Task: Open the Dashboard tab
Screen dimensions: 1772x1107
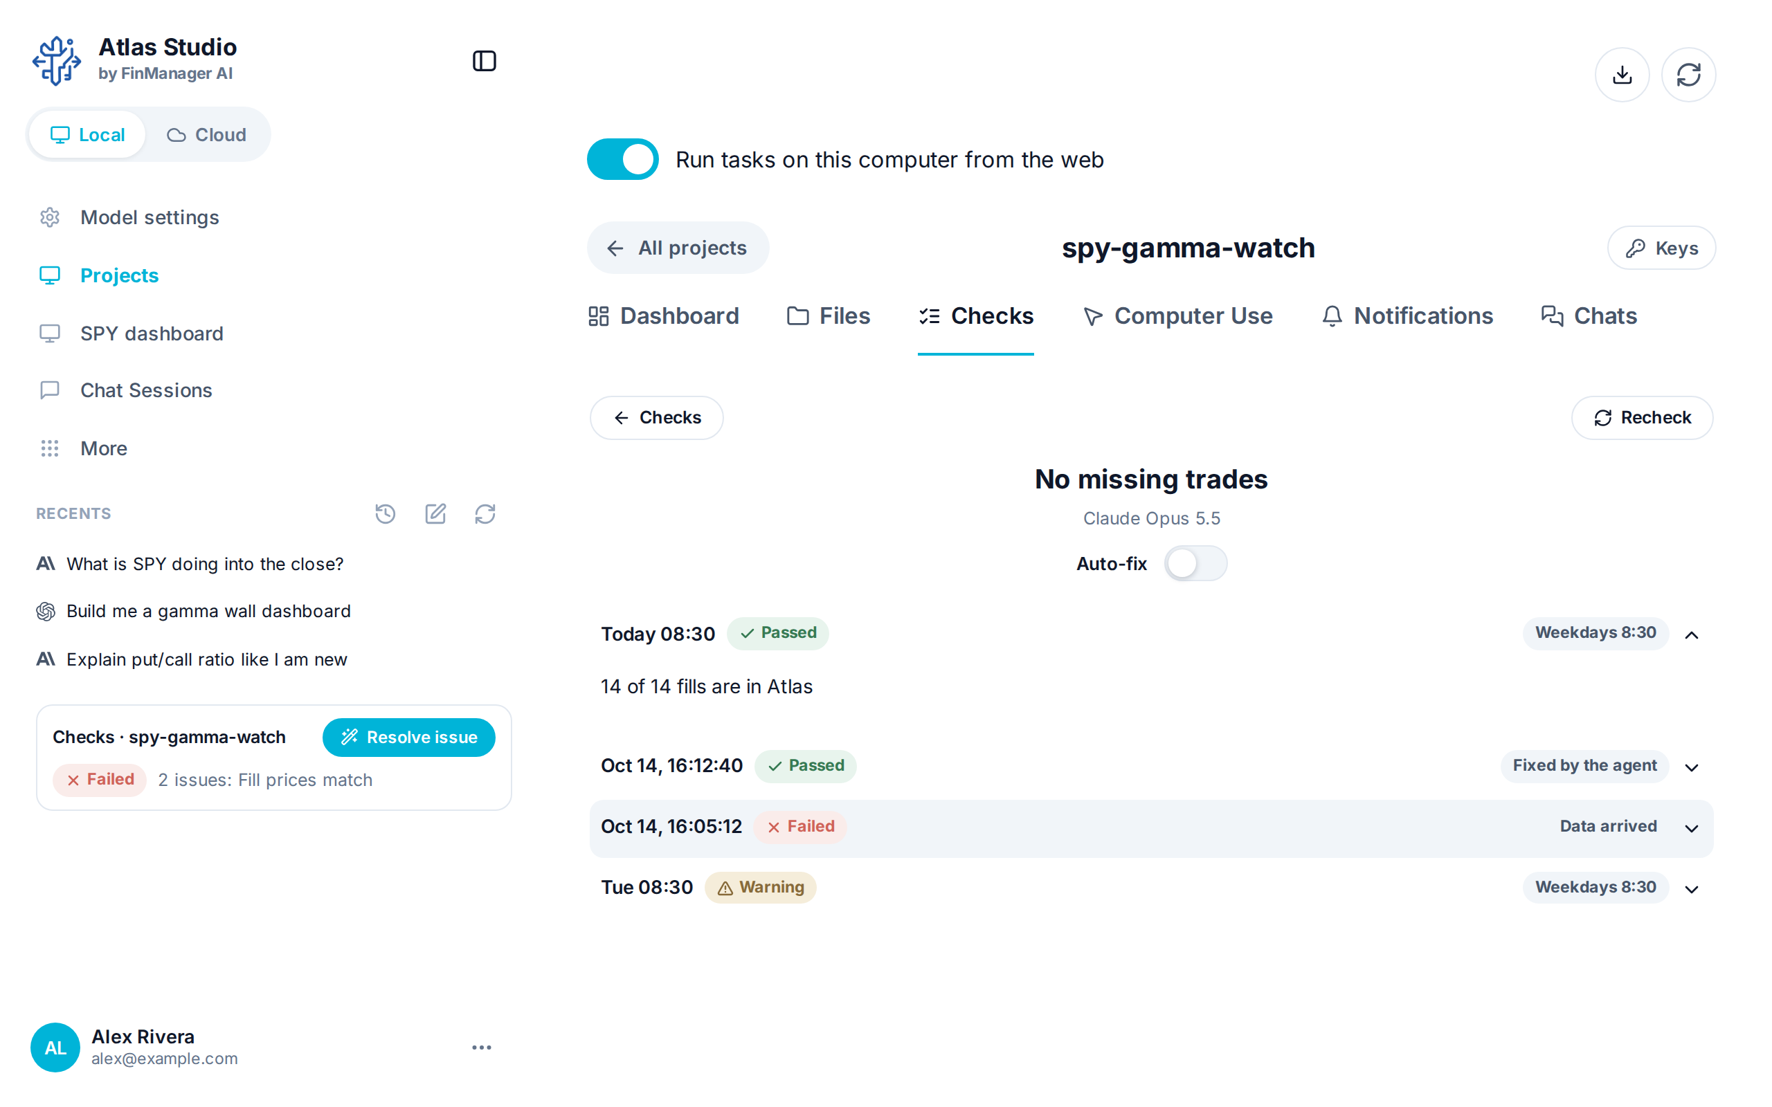Action: pyautogui.click(x=663, y=316)
